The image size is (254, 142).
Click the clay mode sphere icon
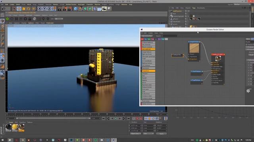pos(35,19)
